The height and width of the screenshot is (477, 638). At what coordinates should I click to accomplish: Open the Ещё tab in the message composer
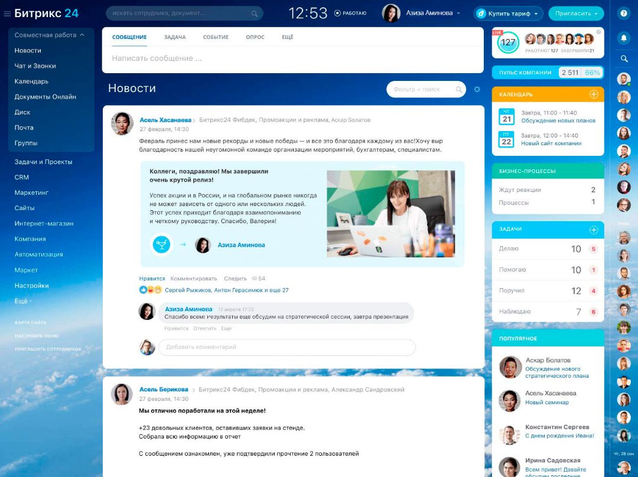287,37
